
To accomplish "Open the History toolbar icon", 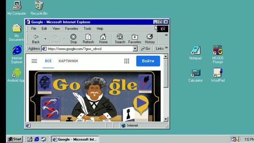I will pos(150,39).
